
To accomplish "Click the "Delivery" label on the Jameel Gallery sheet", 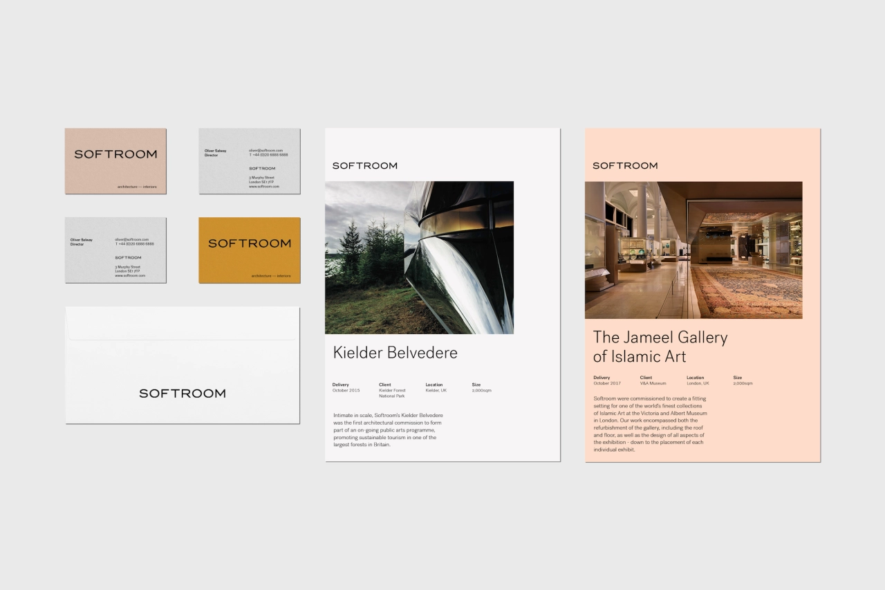I will pyautogui.click(x=602, y=378).
